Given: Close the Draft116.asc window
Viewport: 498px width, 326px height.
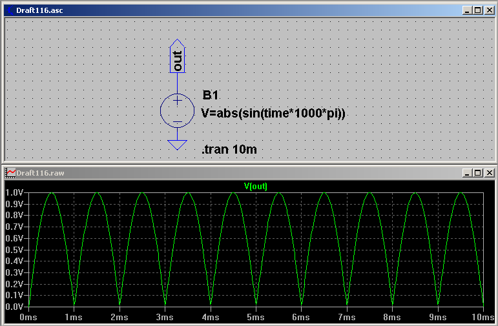Looking at the screenshot, I should (x=490, y=10).
